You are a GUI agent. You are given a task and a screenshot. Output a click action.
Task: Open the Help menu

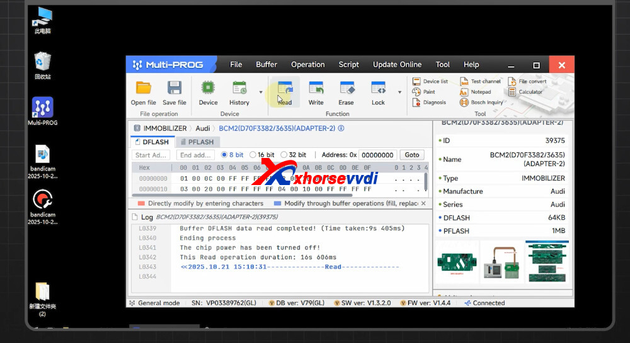click(x=471, y=65)
